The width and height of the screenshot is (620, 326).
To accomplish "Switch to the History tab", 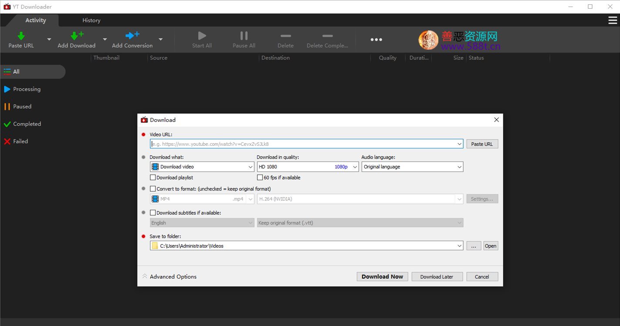I will click(91, 20).
